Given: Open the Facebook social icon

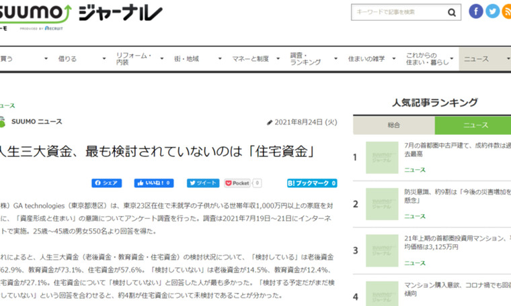Looking at the screenshot, I should pyautogui.click(x=476, y=11).
